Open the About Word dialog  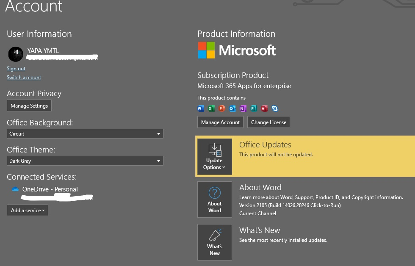(x=215, y=199)
